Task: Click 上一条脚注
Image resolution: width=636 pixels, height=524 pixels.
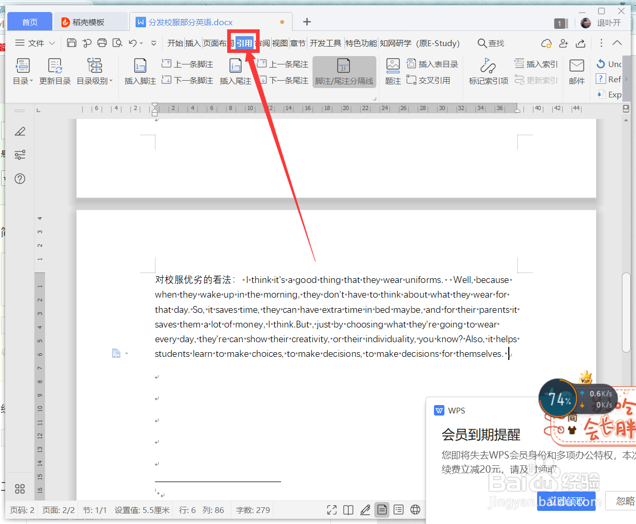Action: click(x=187, y=64)
